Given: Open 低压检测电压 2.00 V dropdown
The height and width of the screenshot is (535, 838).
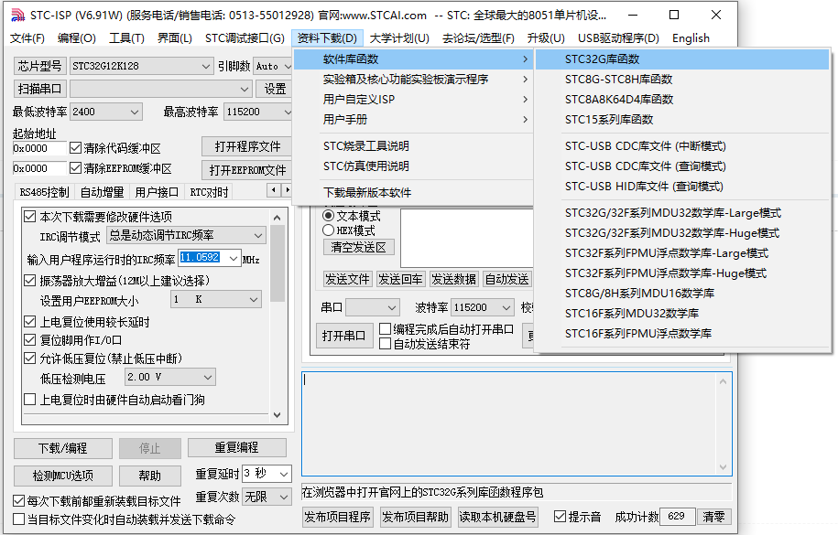Looking at the screenshot, I should 170,377.
